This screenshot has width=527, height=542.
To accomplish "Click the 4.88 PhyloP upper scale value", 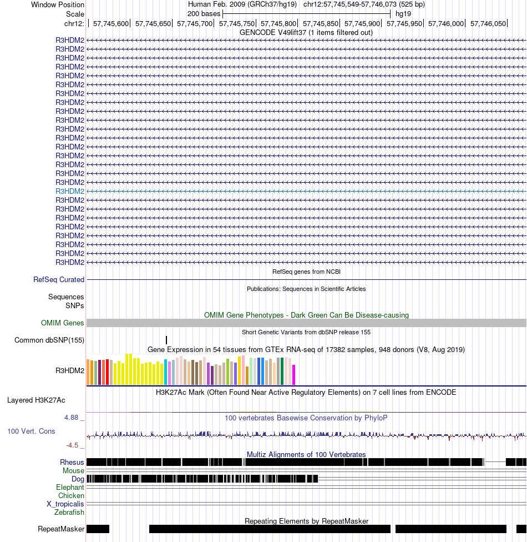I will click(71, 418).
